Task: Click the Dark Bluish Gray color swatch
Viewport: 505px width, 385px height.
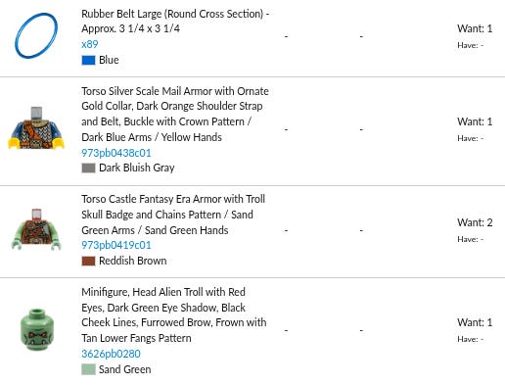Action: click(88, 168)
